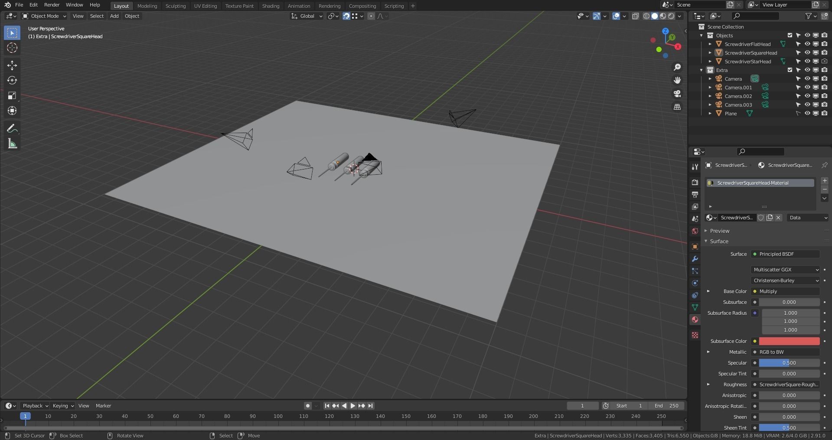832x440 pixels.
Task: Toggle viewport overlays
Action: [616, 16]
